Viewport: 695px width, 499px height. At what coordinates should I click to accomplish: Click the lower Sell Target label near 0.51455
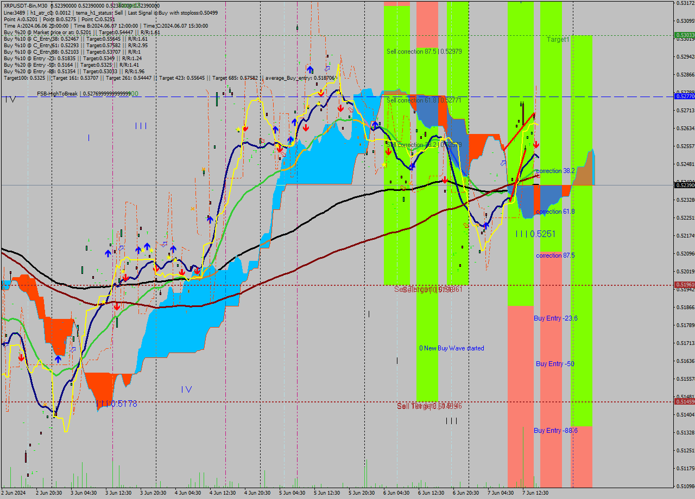[x=429, y=406]
